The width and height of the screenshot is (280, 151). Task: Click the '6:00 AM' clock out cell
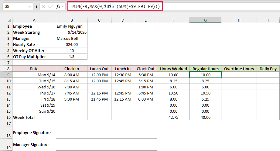tap(145, 99)
